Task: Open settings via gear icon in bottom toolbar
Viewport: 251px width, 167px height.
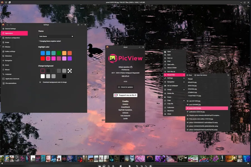Action: pyautogui.click(x=151, y=166)
